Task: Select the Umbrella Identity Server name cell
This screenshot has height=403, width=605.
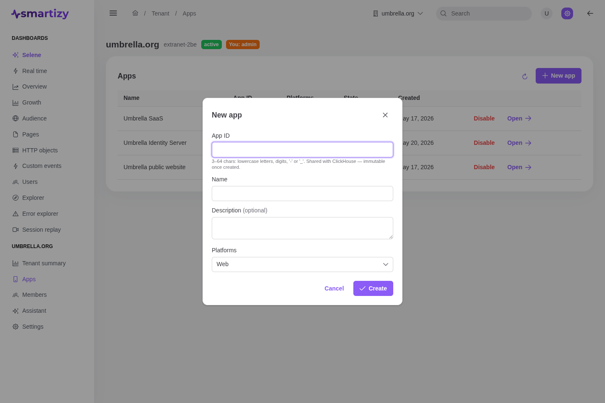Action: (x=155, y=143)
